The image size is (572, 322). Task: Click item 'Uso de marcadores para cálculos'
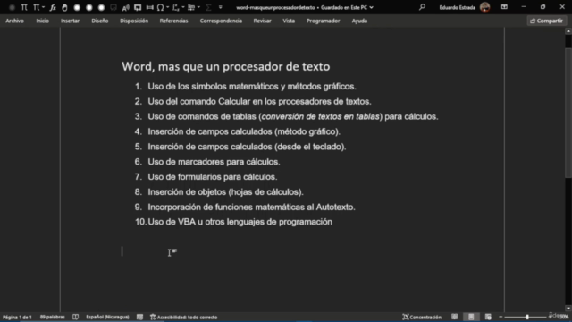click(214, 162)
